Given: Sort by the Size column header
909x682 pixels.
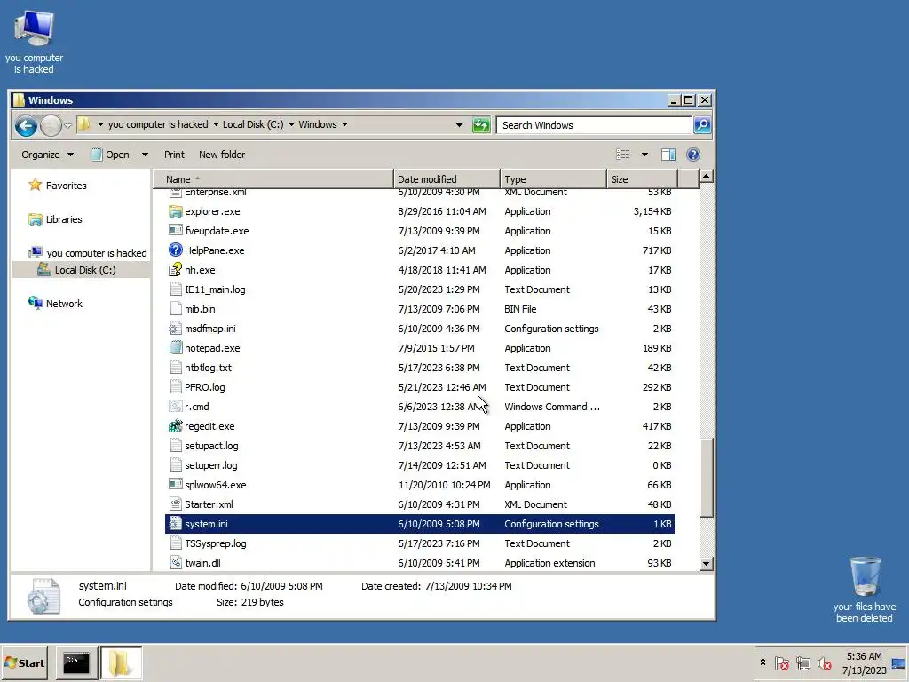Looking at the screenshot, I should [642, 179].
